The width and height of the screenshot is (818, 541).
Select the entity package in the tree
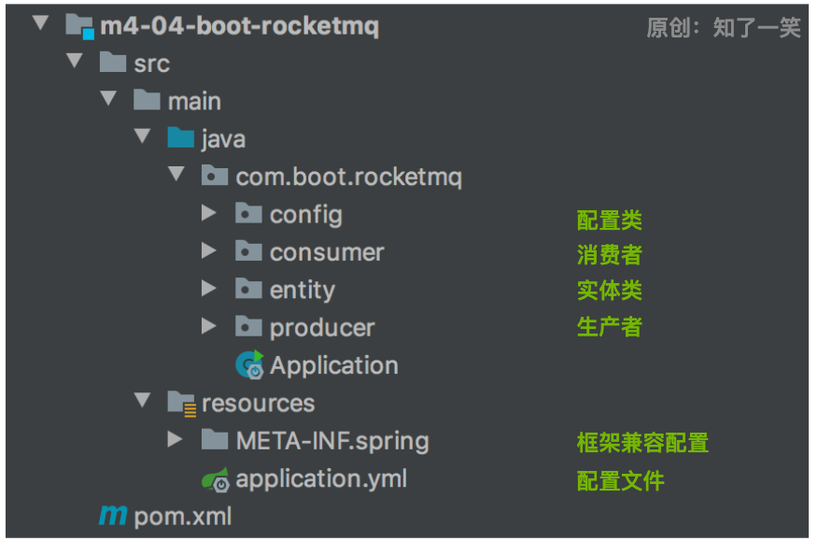click(x=303, y=290)
